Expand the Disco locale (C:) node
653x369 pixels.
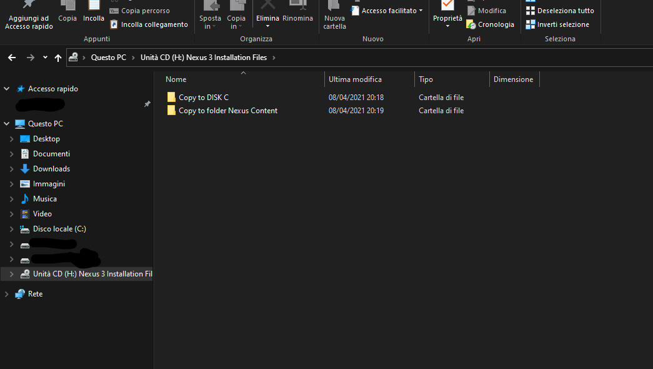pos(12,229)
